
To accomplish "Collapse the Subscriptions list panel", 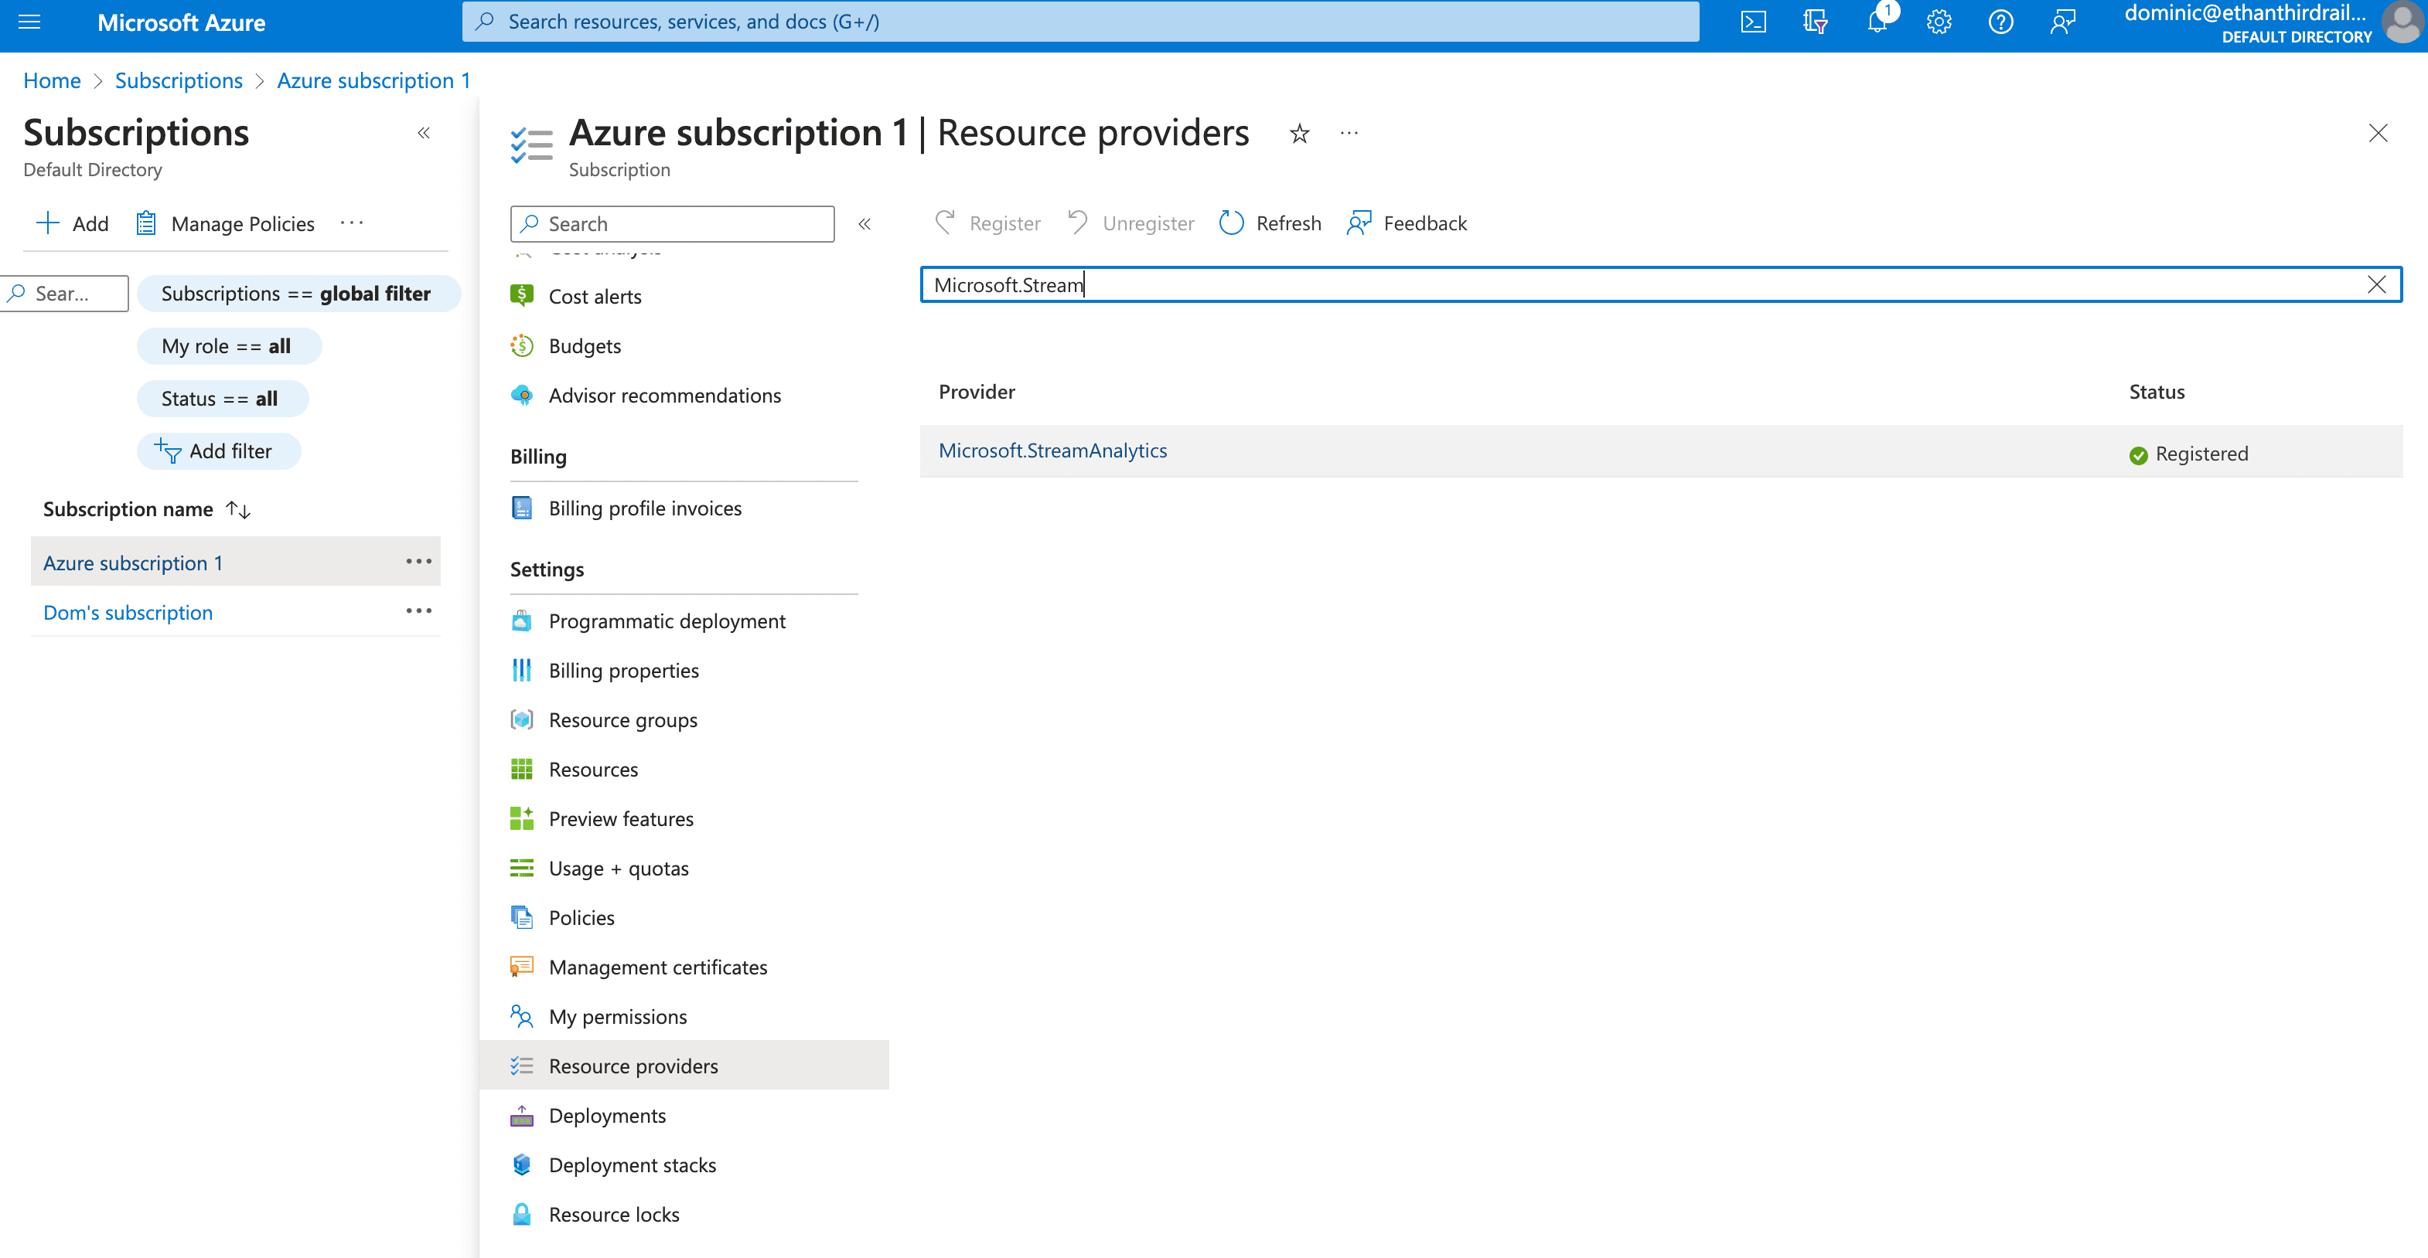I will coord(425,133).
